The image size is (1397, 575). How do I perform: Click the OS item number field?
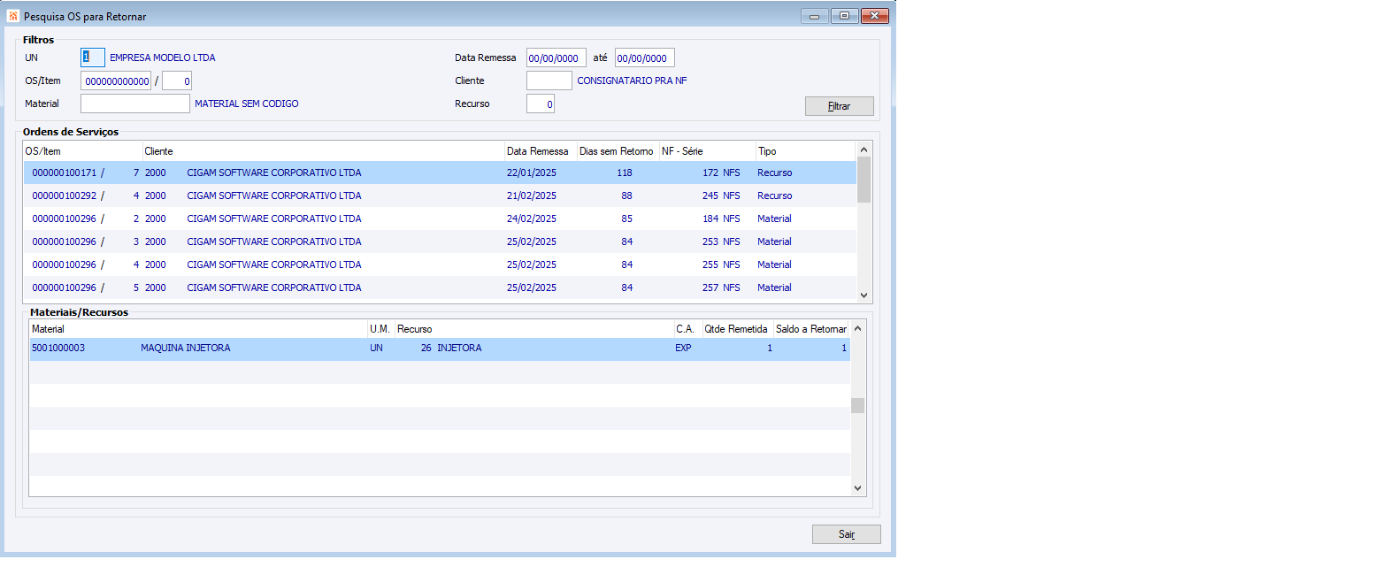click(x=177, y=81)
